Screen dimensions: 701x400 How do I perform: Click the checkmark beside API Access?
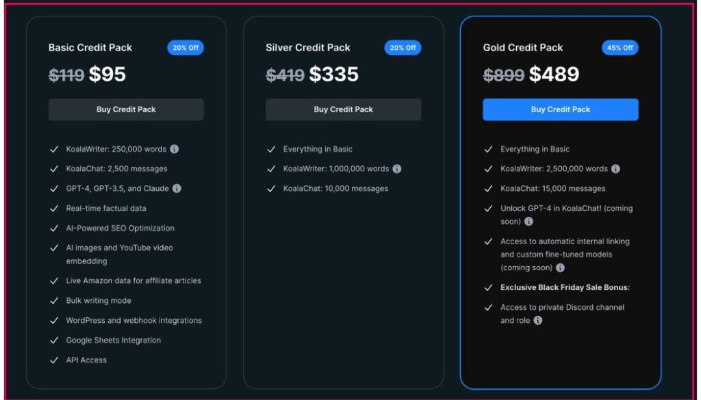[x=54, y=360]
